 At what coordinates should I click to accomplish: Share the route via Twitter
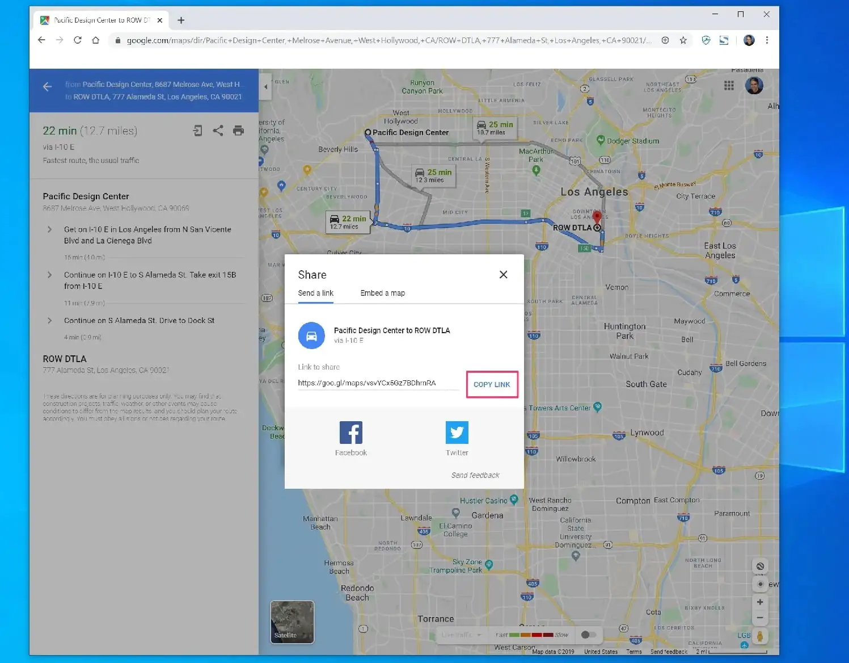[457, 433]
